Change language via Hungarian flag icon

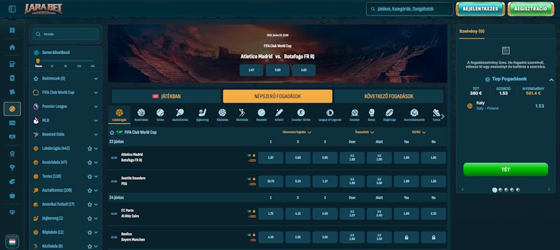click(x=12, y=241)
